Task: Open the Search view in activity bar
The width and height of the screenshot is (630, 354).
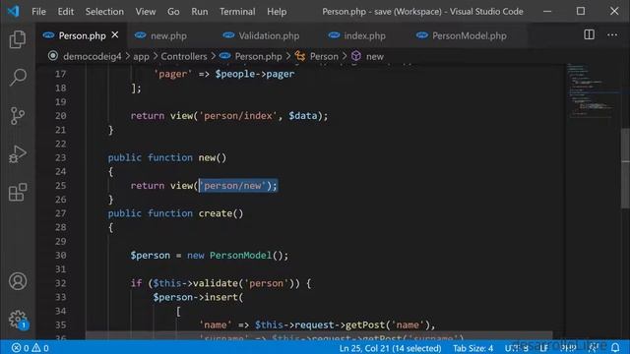Action: (x=18, y=77)
